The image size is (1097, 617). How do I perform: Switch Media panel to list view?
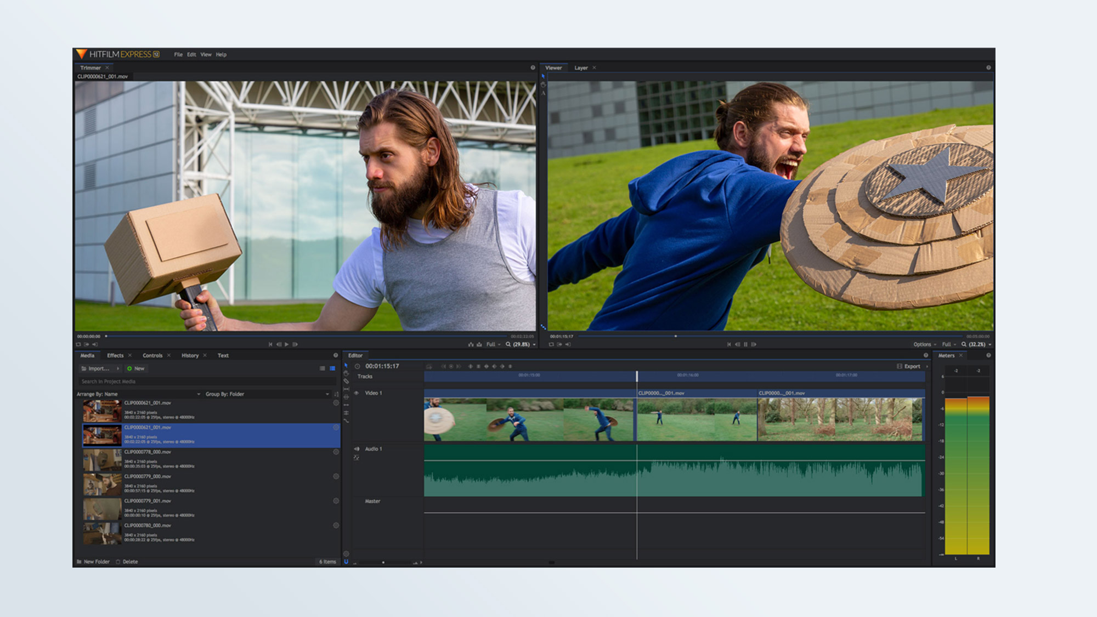coord(323,369)
